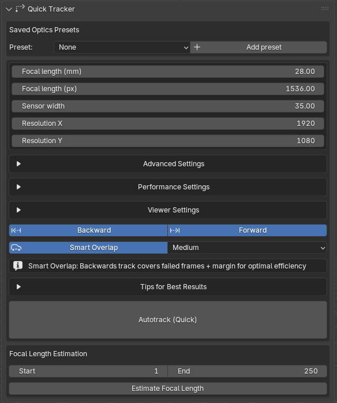The height and width of the screenshot is (403, 337).
Task: Click Estimate Focal Length button
Action: click(x=168, y=389)
